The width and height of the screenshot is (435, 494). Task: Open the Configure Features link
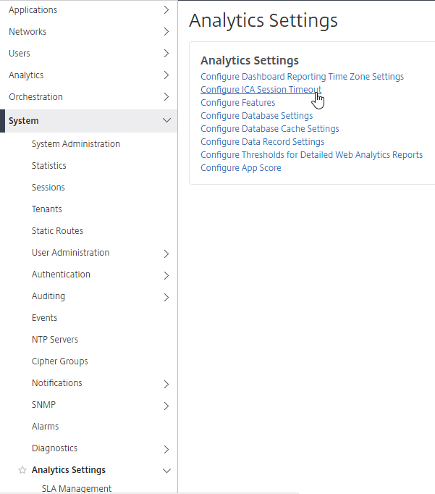[x=238, y=103]
